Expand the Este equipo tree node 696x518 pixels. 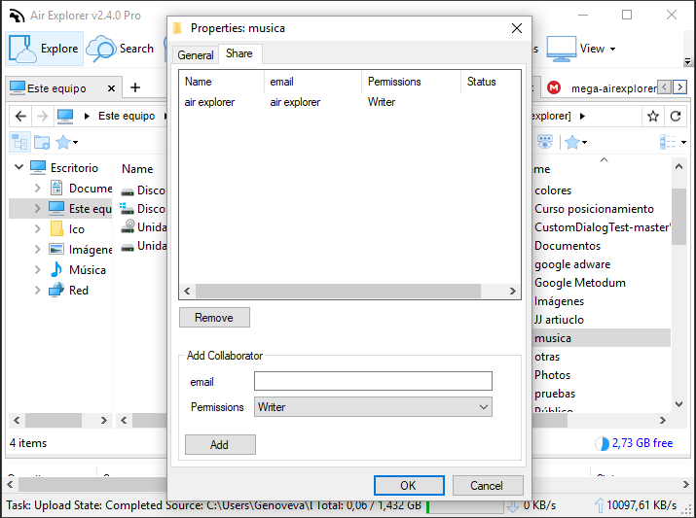tap(37, 208)
